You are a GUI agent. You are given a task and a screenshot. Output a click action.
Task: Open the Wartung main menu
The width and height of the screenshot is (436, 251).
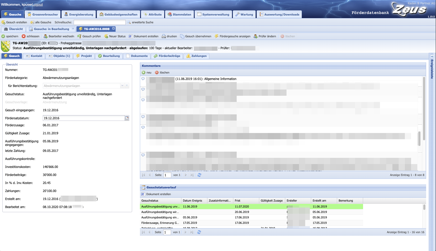[244, 14]
